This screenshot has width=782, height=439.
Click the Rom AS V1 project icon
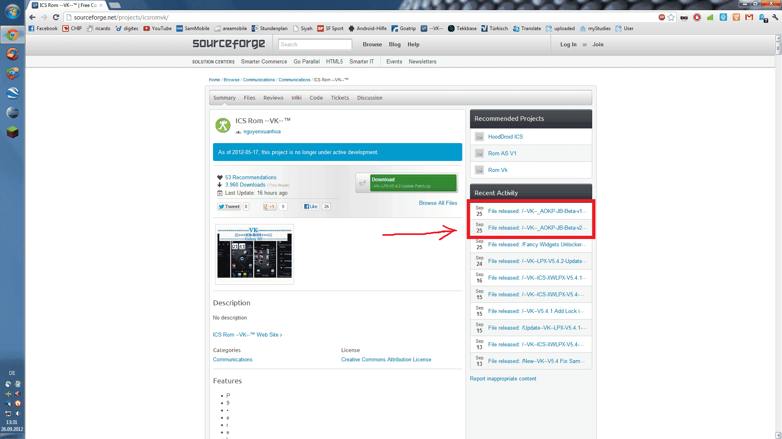[x=479, y=153]
